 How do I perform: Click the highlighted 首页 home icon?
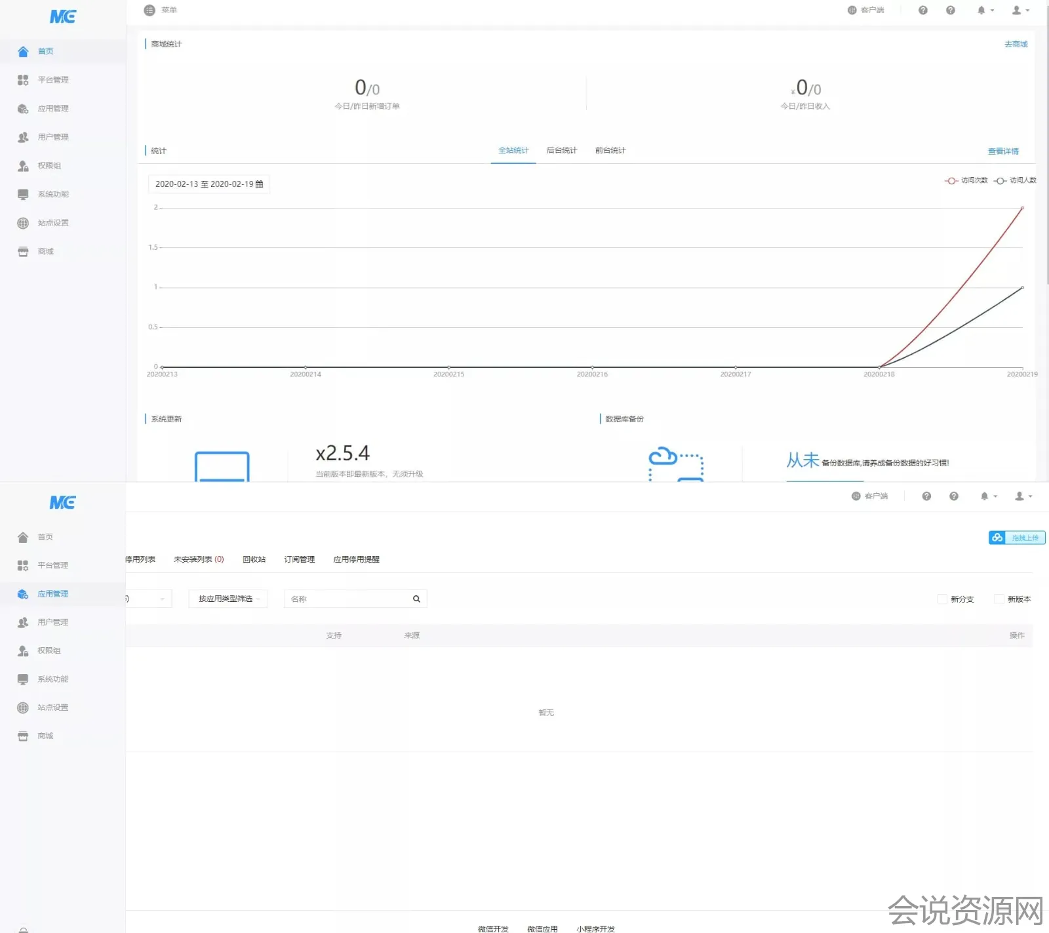coord(23,51)
